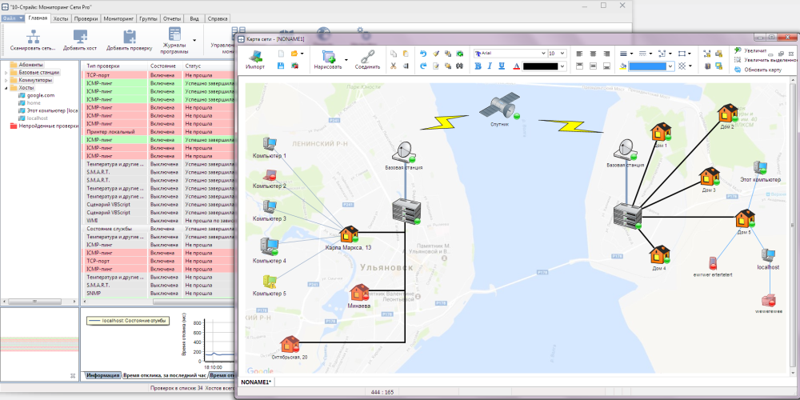Open the black font color dropdown
The image size is (800, 400).
[x=562, y=66]
